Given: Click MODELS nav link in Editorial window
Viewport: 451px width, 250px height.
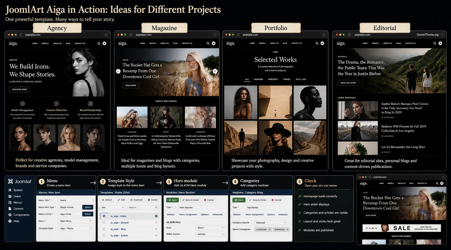Looking at the screenshot, I should (375, 43).
